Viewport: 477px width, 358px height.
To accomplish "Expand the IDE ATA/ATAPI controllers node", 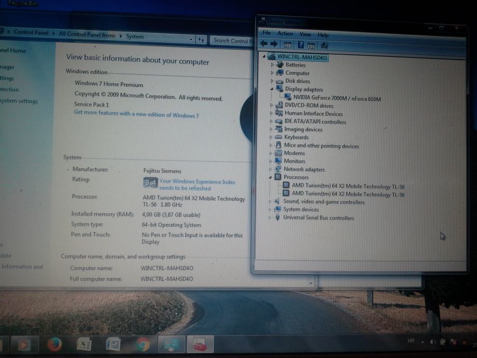I will click(271, 121).
